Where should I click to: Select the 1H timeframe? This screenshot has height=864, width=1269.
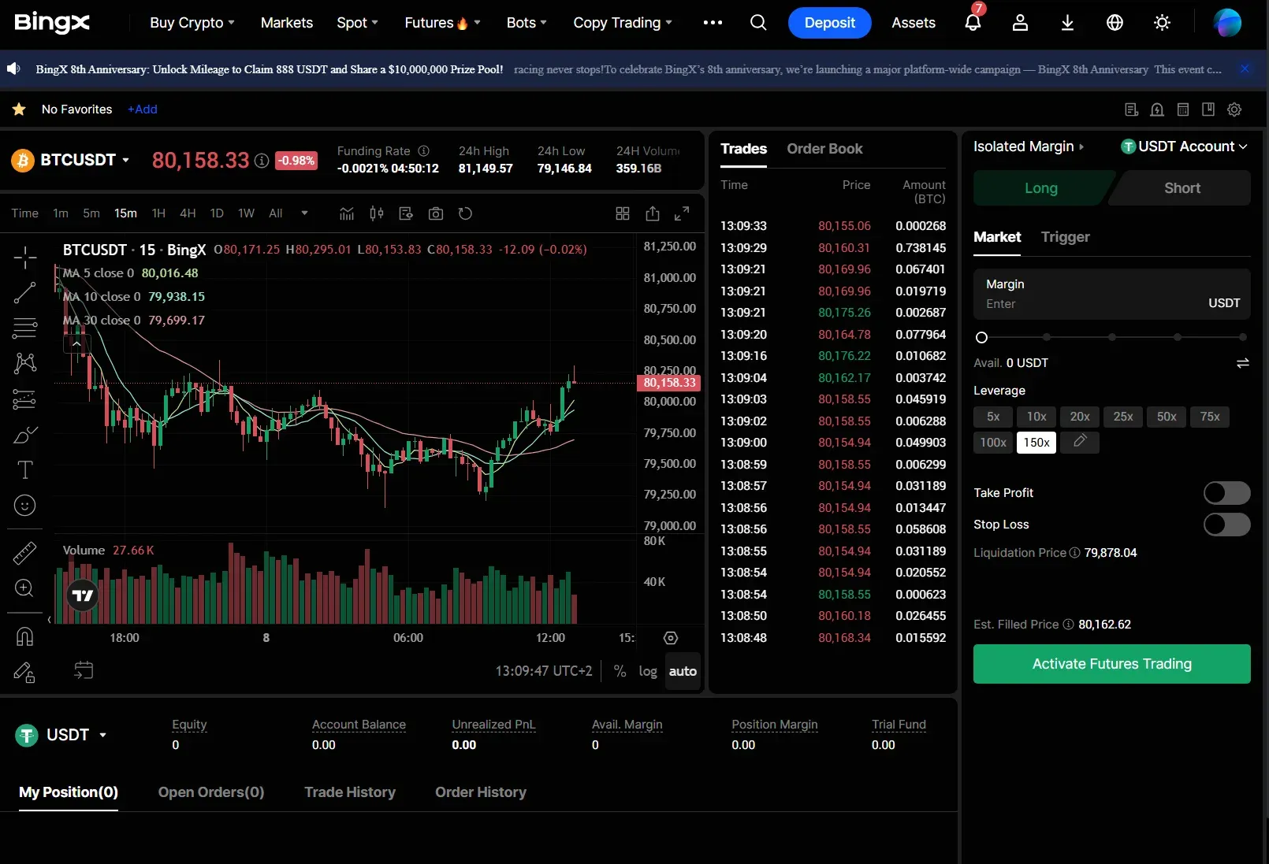158,213
